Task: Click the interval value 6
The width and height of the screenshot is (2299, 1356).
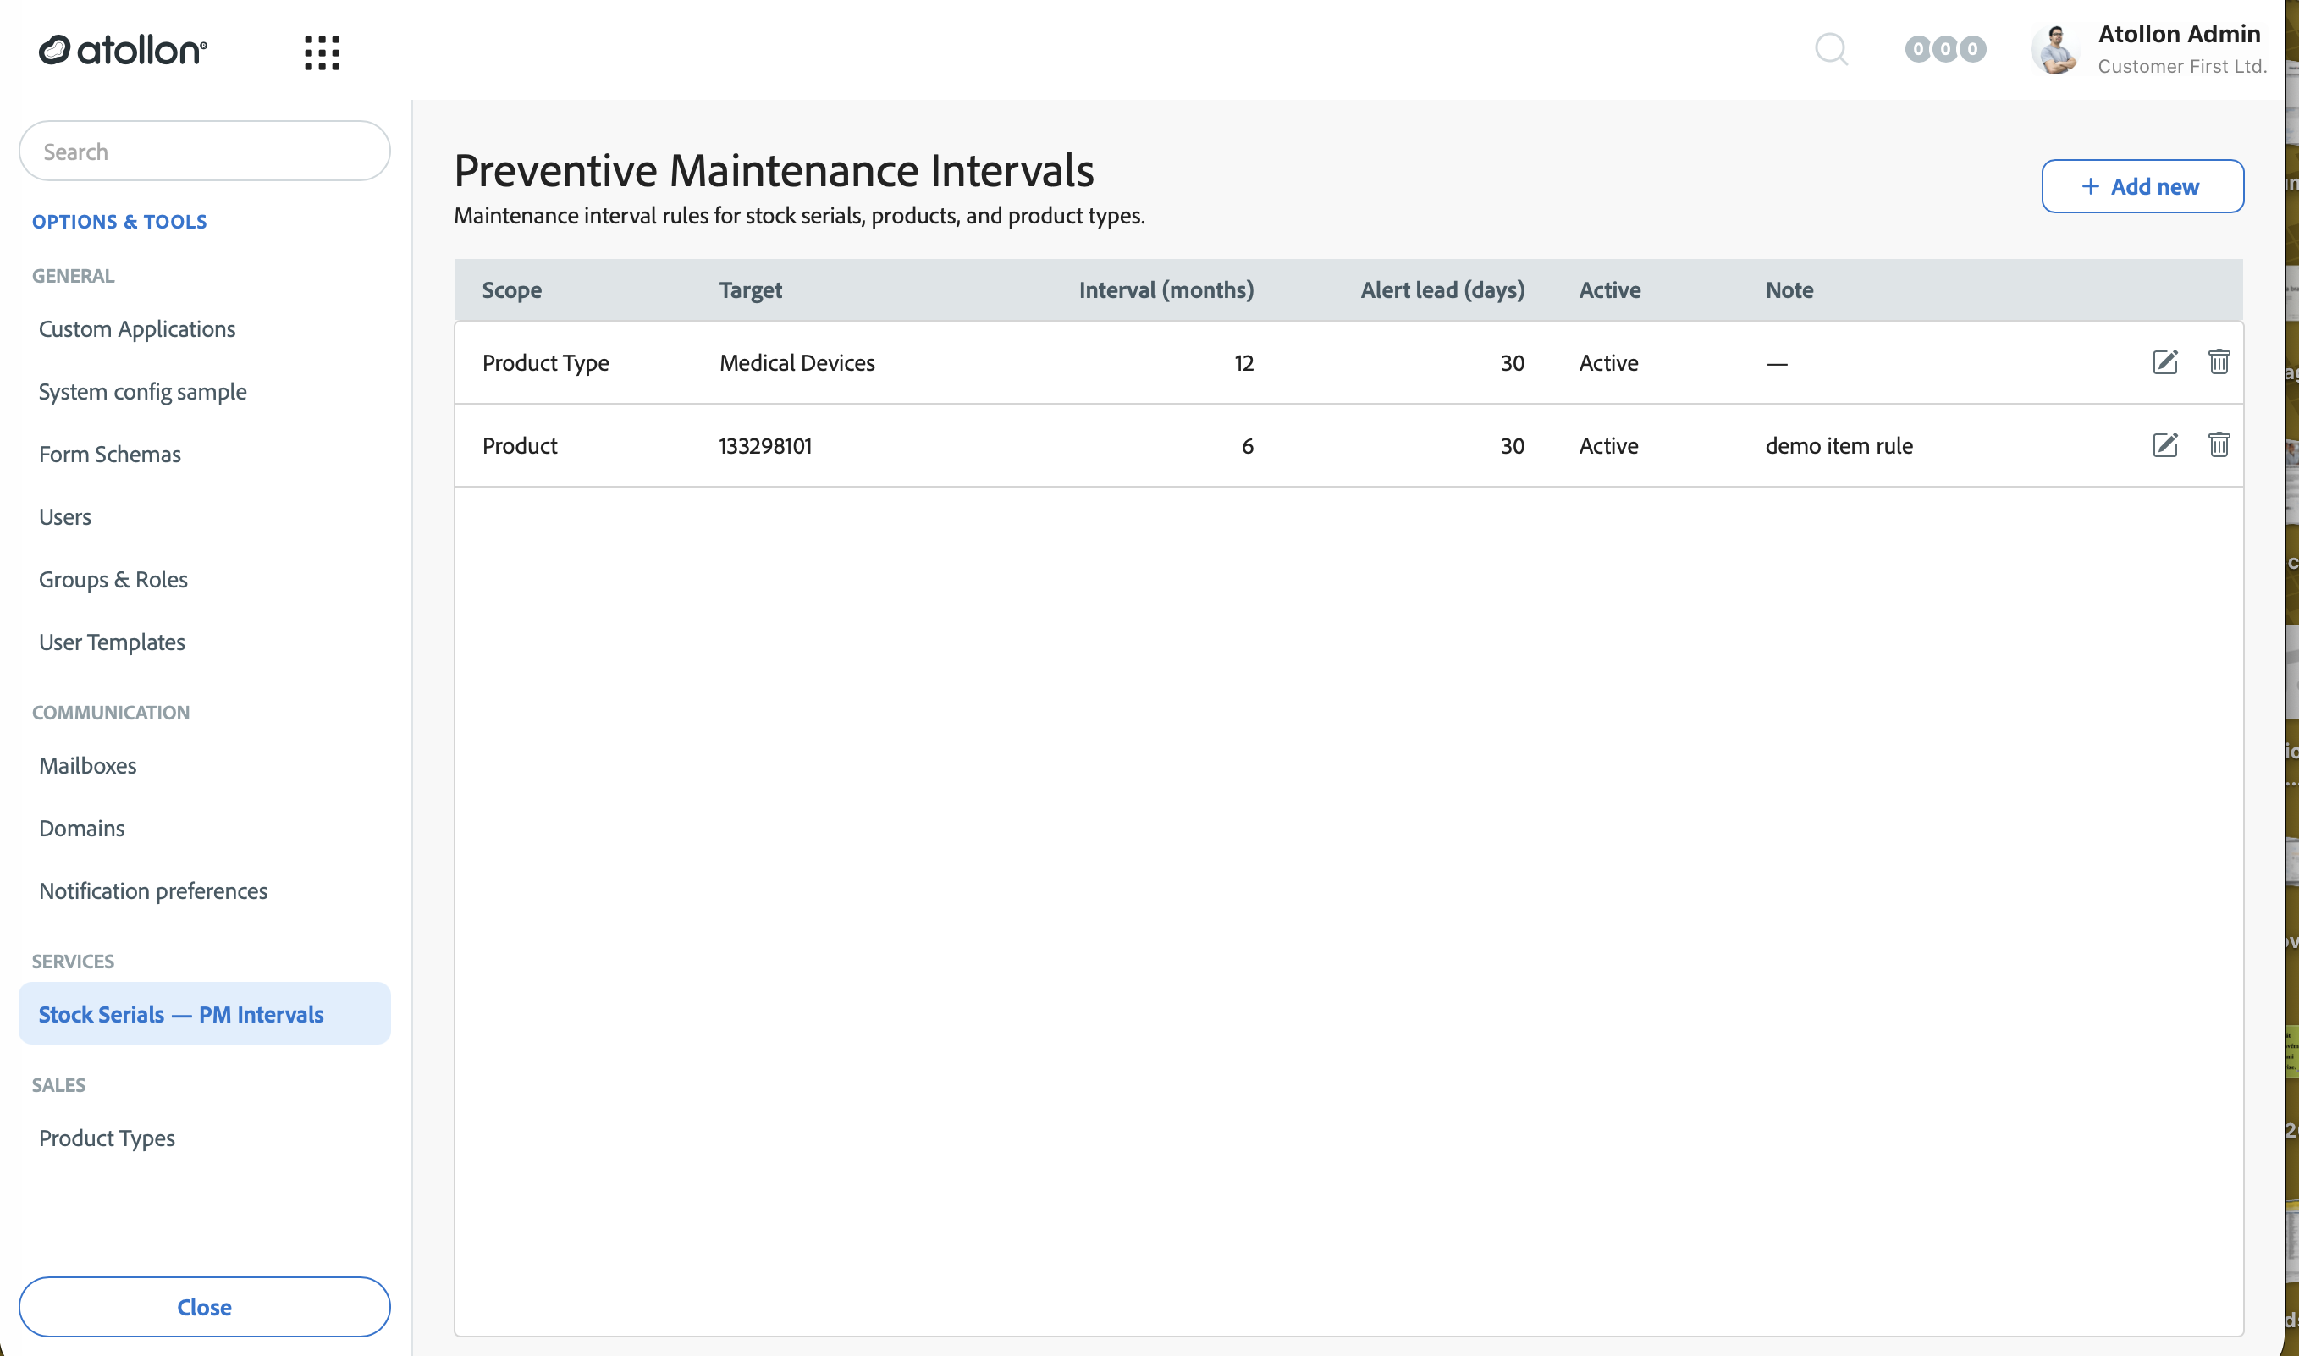Action: click(1248, 446)
